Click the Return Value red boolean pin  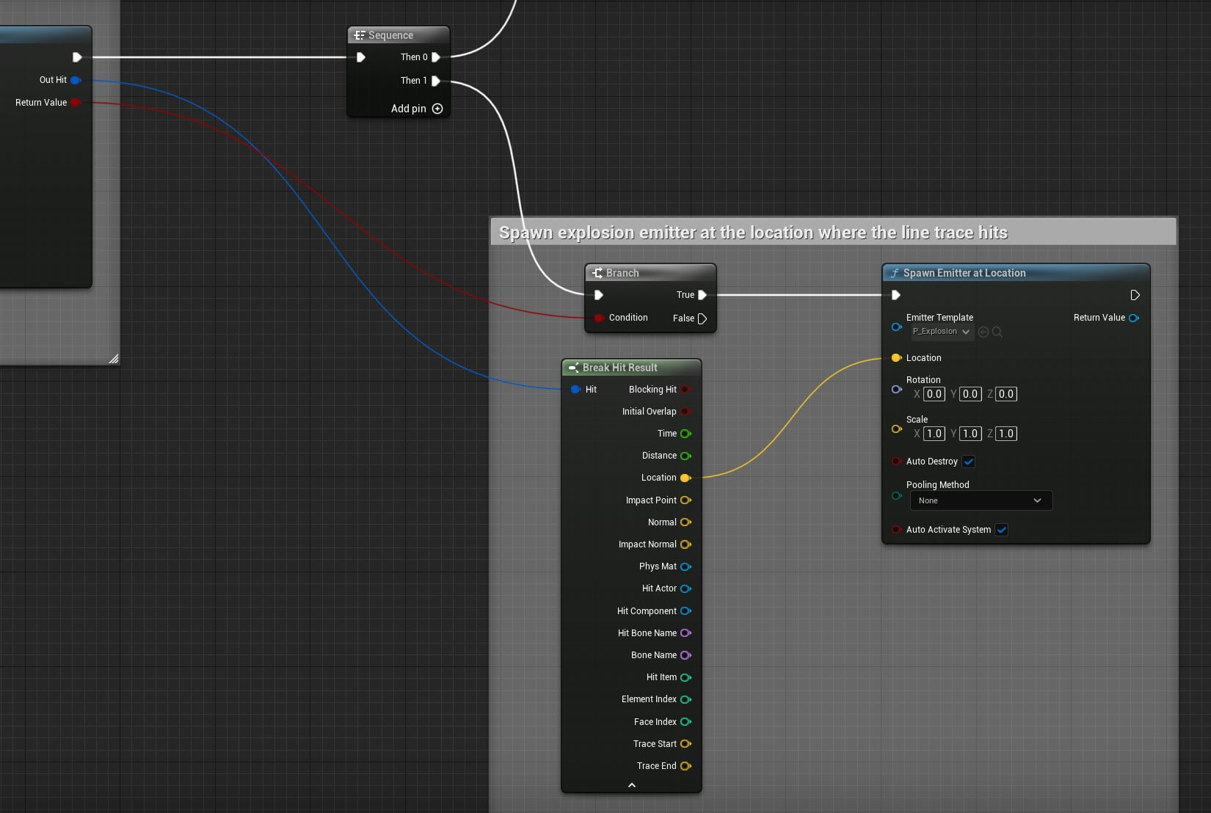pyautogui.click(x=76, y=103)
